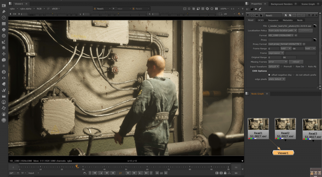Open the Scene Graph tab
This screenshot has width=322, height=177.
pos(308,4)
